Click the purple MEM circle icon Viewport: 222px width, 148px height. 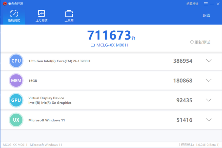[16, 81]
